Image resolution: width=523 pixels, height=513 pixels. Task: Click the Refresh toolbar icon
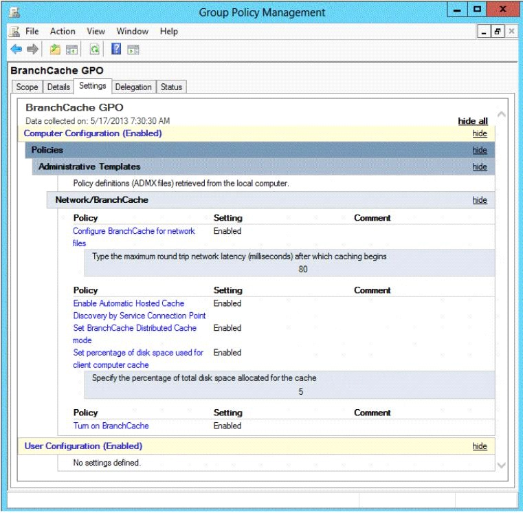tap(95, 50)
